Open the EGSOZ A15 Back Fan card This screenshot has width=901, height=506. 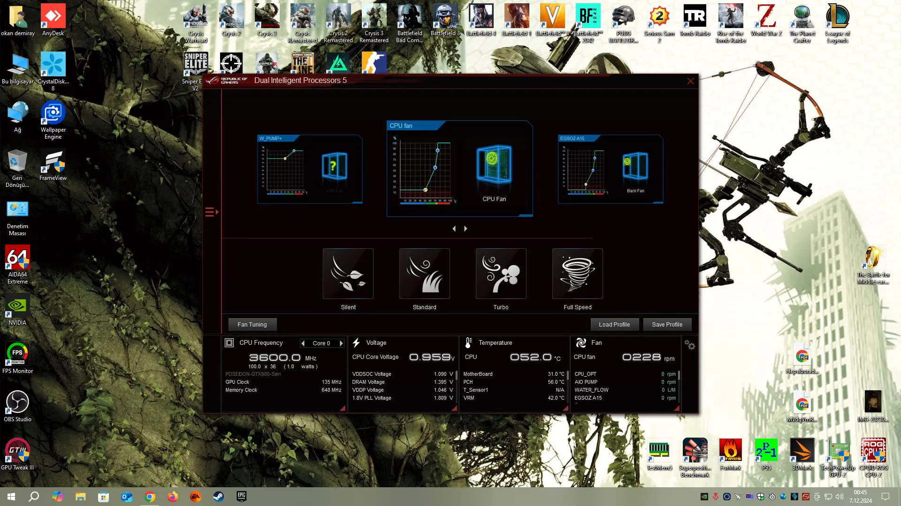click(x=611, y=169)
